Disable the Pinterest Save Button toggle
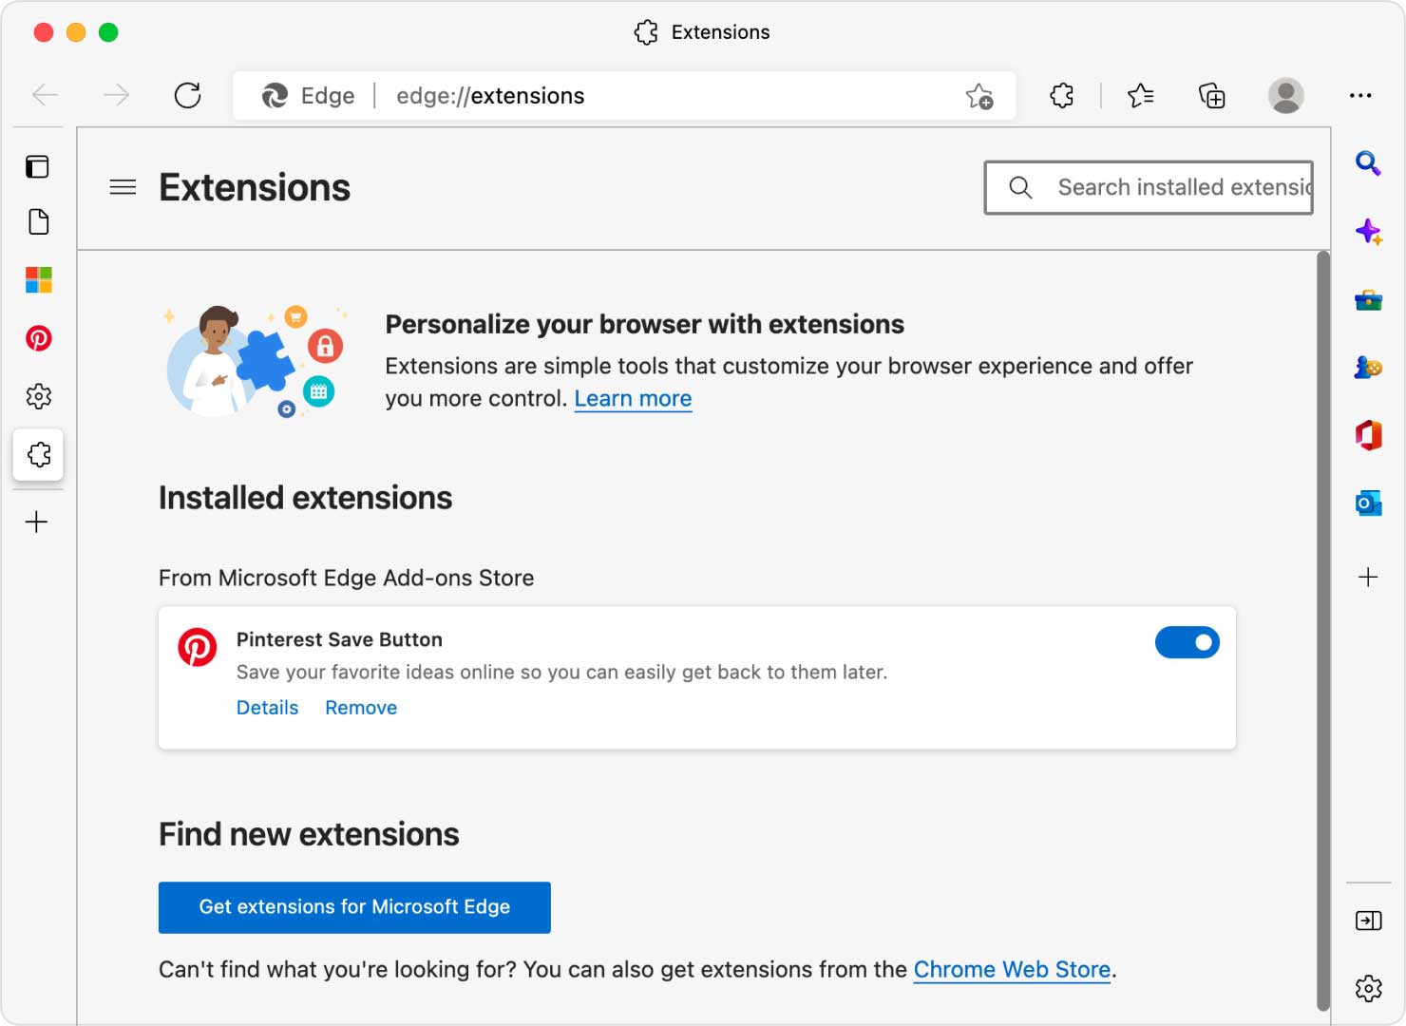Screen dimensions: 1406x1026 [x=1187, y=643]
